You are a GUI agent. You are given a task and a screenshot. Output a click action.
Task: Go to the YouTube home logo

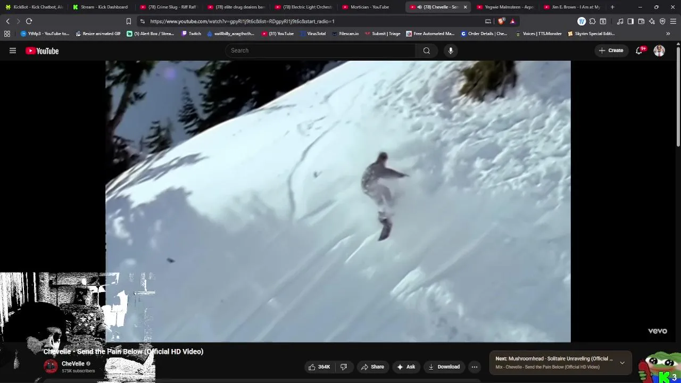click(42, 51)
